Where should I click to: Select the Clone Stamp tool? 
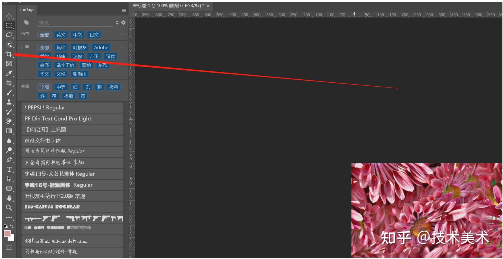(x=9, y=102)
